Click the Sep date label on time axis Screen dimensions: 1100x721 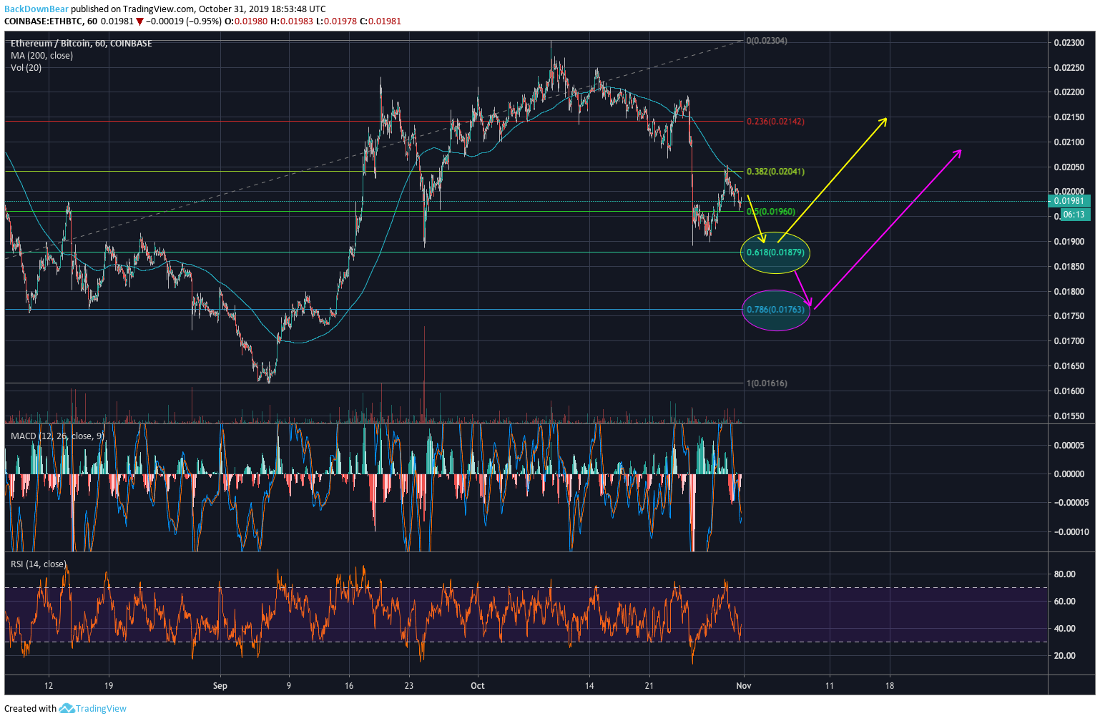[x=220, y=686]
